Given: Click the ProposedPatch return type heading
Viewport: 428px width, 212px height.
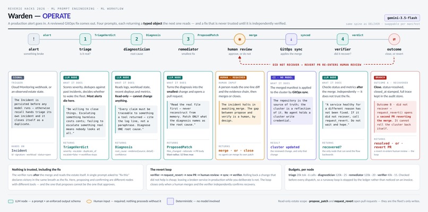Looking at the screenshot, I should (178, 147).
